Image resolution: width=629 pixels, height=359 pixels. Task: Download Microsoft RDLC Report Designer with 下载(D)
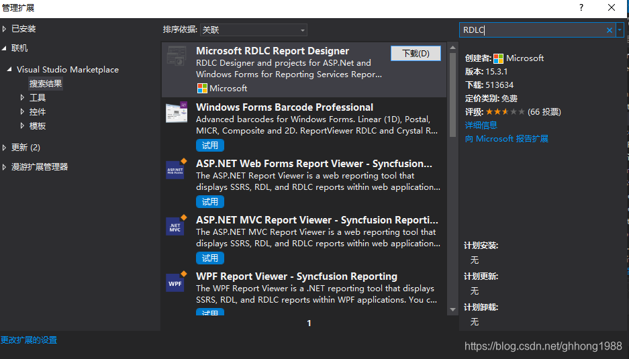pos(416,54)
